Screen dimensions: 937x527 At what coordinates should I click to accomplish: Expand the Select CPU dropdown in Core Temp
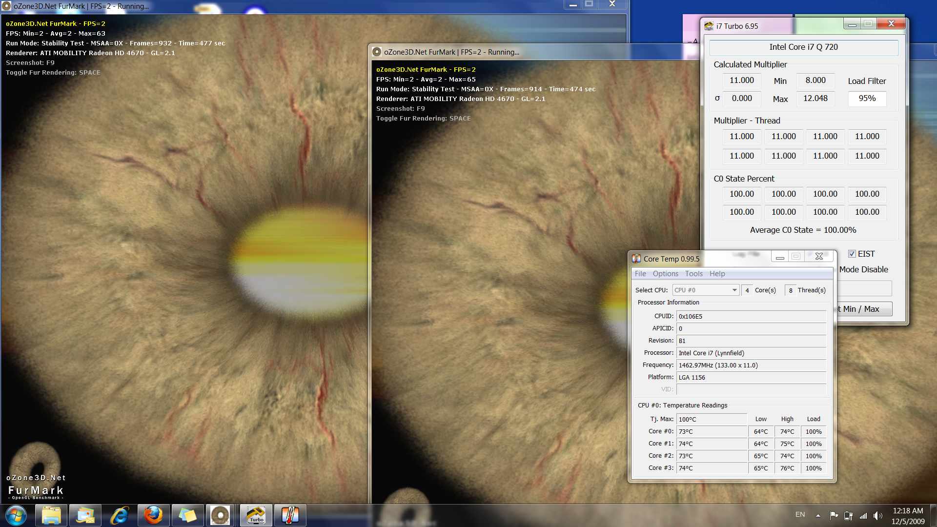(706, 290)
